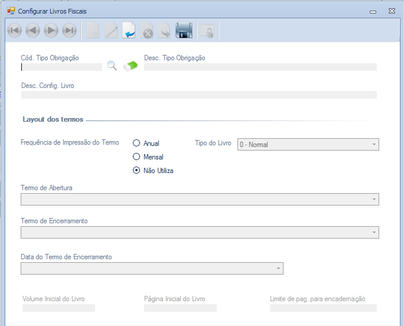Click the Volume Inicial do Livro field
404x326 pixels.
(58, 308)
